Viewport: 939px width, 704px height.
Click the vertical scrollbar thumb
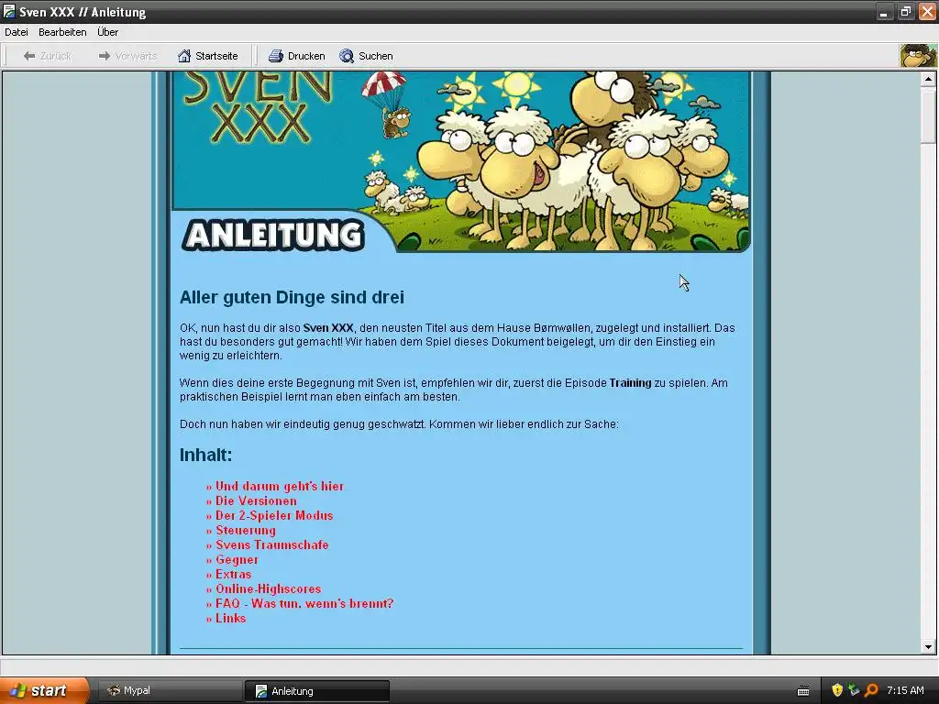[x=928, y=115]
